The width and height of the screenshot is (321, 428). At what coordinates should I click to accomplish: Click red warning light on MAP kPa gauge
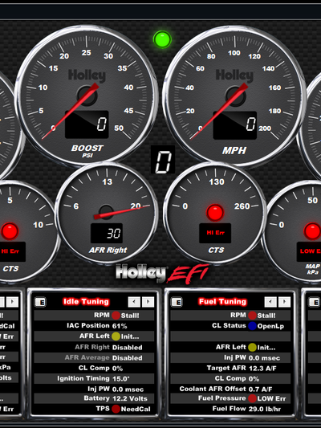click(x=312, y=231)
